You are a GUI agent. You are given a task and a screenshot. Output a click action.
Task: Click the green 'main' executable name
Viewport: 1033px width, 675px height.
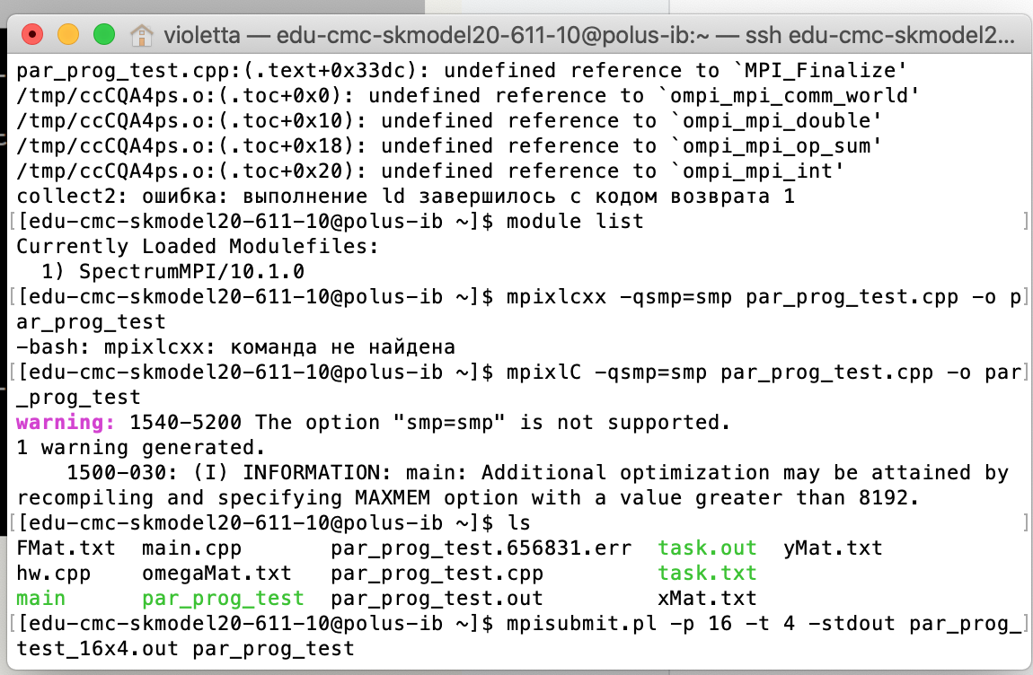[x=40, y=598]
